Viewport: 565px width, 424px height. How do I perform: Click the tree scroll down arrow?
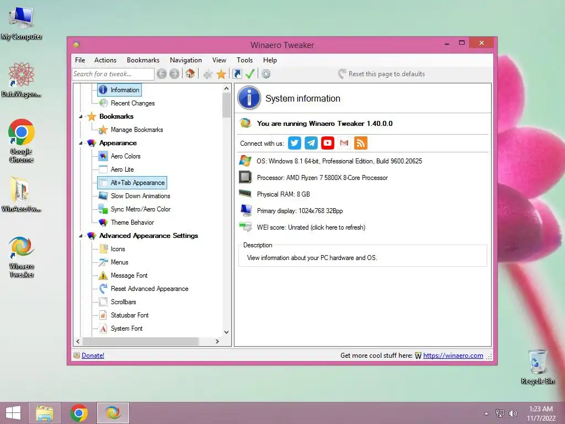(x=226, y=332)
